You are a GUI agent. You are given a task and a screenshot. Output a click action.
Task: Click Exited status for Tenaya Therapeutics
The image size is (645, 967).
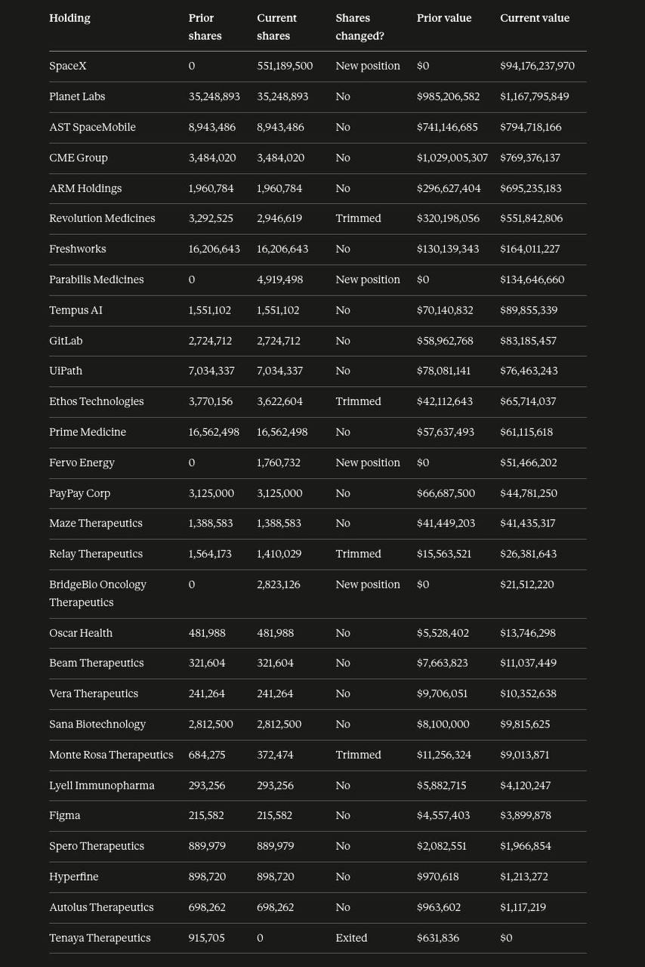coord(351,938)
